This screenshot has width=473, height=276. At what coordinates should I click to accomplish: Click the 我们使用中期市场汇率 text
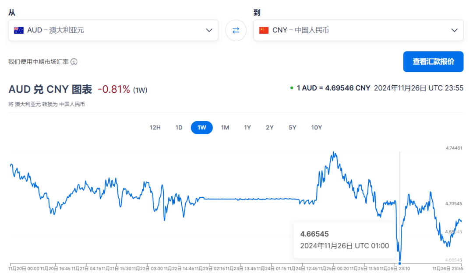click(x=38, y=62)
